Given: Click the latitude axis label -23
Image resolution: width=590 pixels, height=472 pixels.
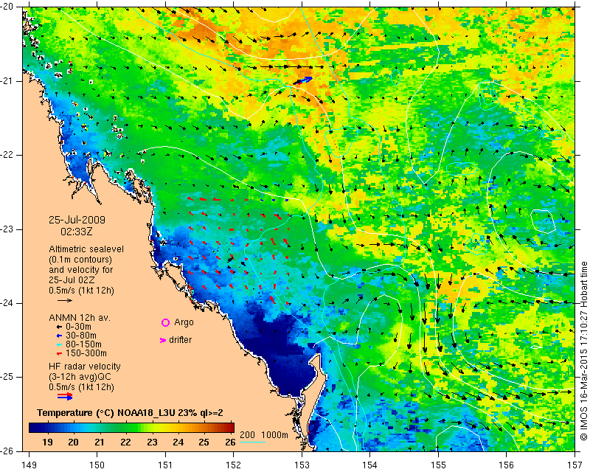Looking at the screenshot, I should tap(7, 229).
